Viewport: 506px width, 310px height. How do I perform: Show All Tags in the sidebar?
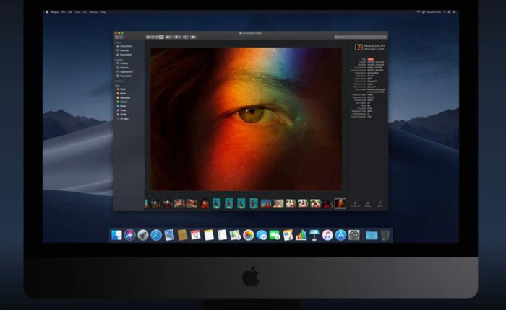click(124, 119)
